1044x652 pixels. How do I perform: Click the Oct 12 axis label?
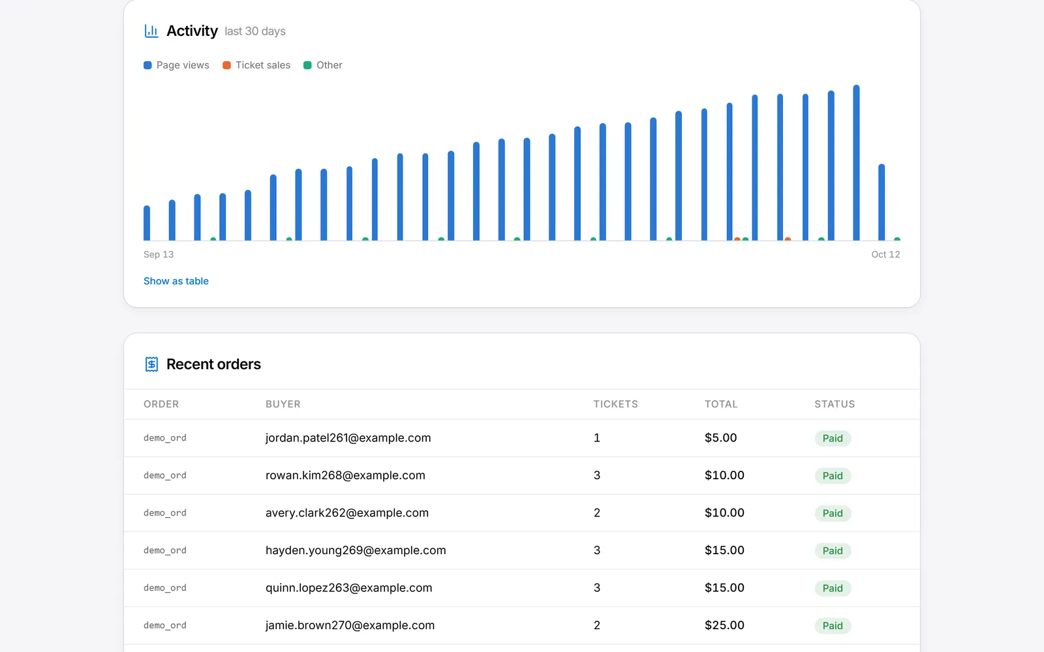pos(885,254)
